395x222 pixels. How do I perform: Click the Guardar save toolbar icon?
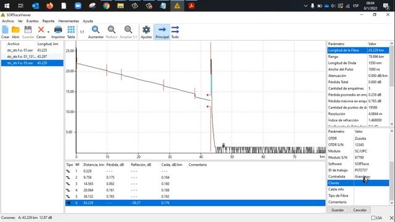28,32
